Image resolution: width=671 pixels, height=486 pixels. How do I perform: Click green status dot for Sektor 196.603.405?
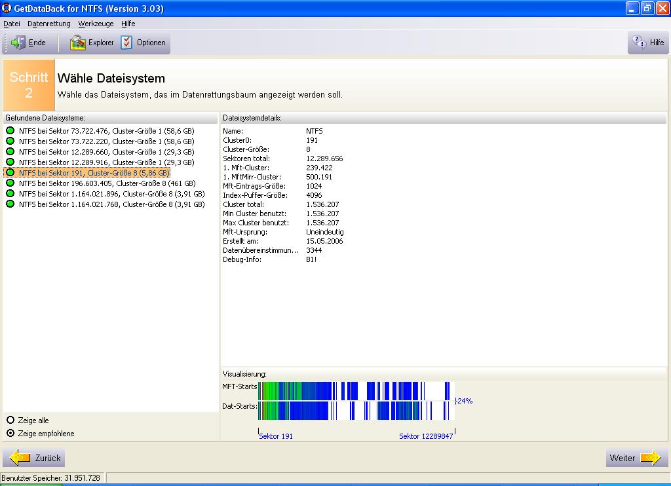[10, 183]
